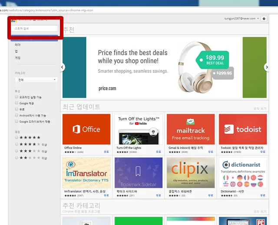Open the todoist extension tile image
The width and height of the screenshot is (278, 225).
243,129
